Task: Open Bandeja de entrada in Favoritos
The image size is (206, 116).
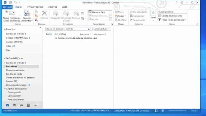Action: click(15, 34)
